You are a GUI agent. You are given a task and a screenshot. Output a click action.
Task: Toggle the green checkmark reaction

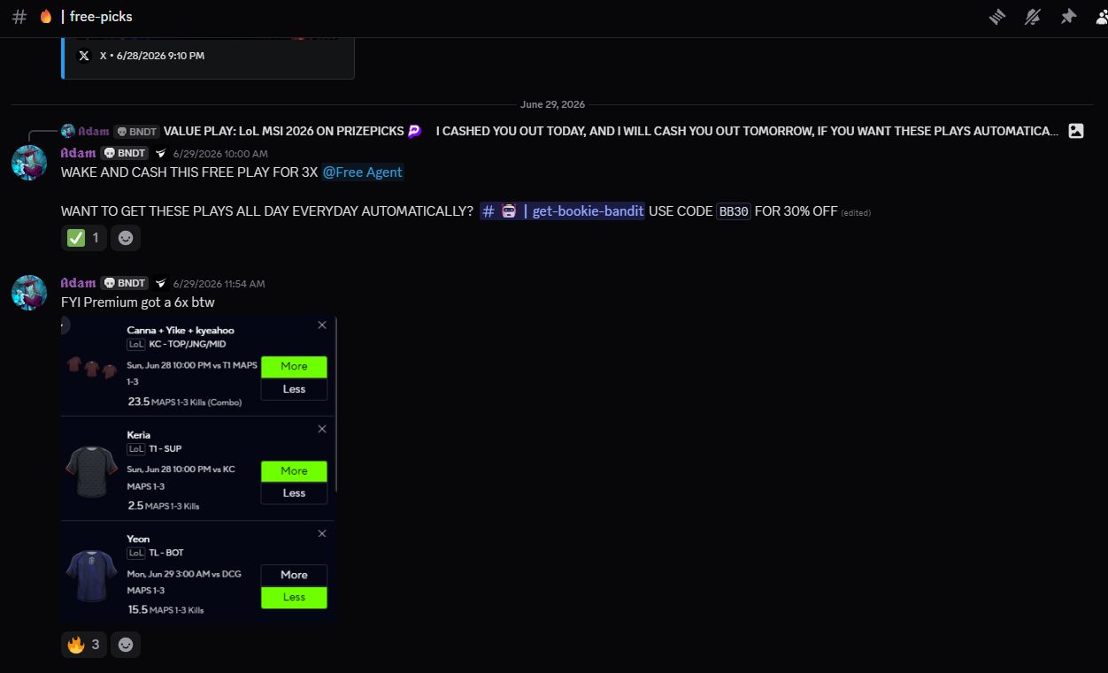coord(84,238)
